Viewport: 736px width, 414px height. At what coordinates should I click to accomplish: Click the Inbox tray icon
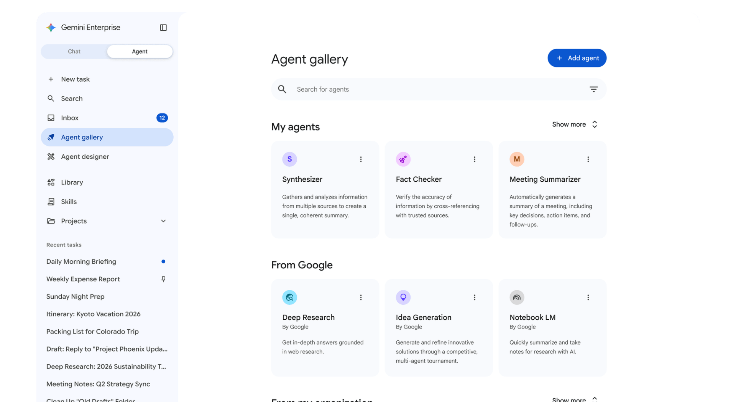tap(51, 118)
